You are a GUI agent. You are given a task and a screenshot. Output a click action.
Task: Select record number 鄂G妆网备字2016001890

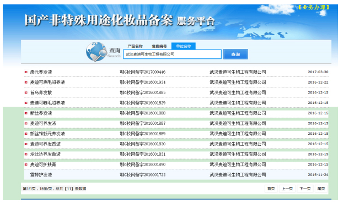click(143, 164)
